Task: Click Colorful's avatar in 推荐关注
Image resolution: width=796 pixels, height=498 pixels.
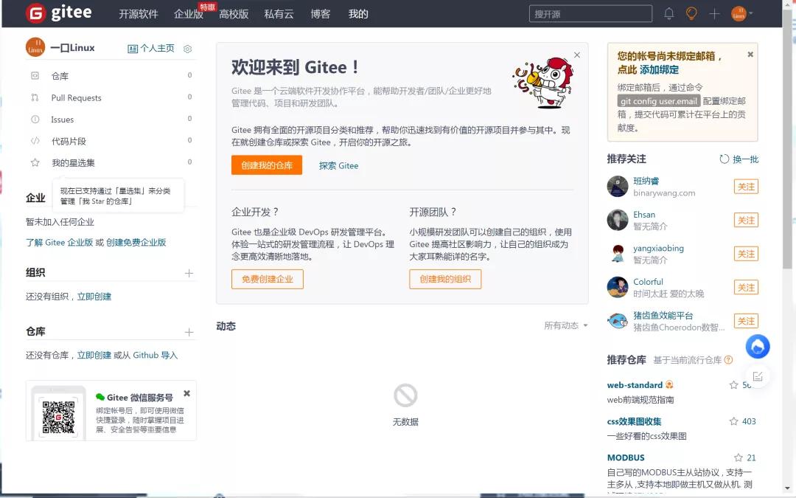Action: click(x=618, y=287)
